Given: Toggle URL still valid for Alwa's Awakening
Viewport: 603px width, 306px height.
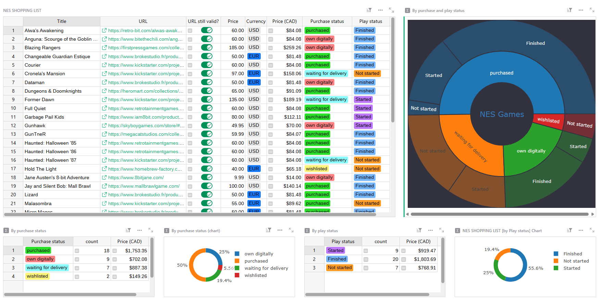Looking at the screenshot, I should pyautogui.click(x=207, y=30).
